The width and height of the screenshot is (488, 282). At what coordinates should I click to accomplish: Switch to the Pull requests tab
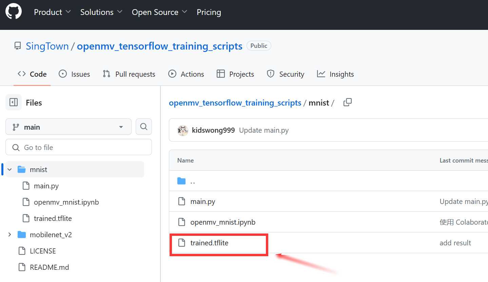coord(129,74)
